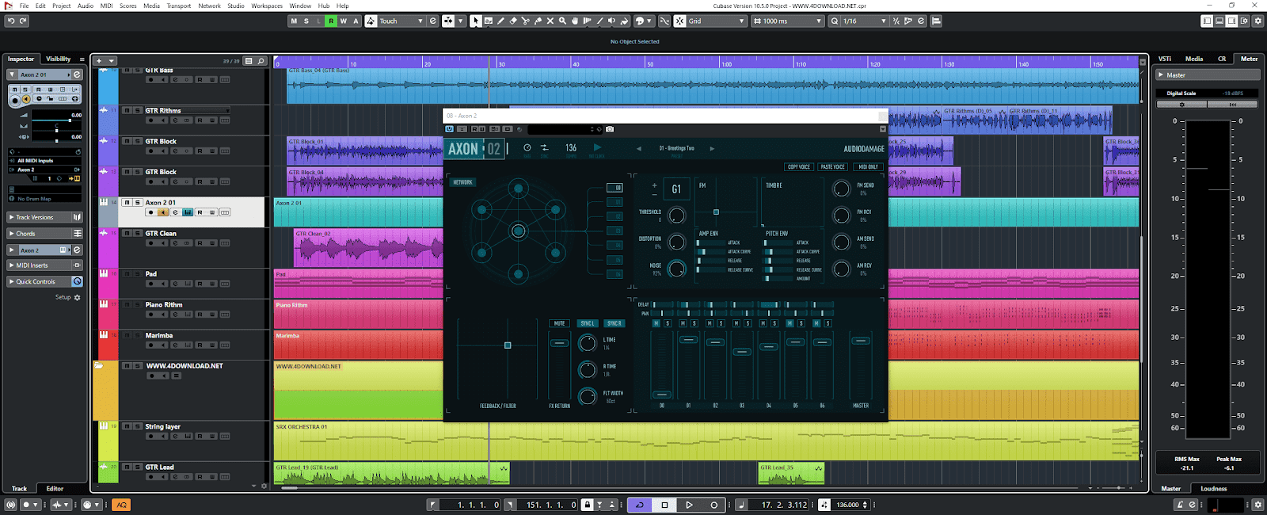This screenshot has width=1267, height=515.
Task: Select the Piano Rithm track name
Action: coord(164,305)
